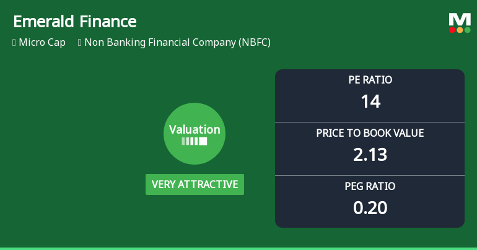Click the green Valuation circle

(x=195, y=134)
